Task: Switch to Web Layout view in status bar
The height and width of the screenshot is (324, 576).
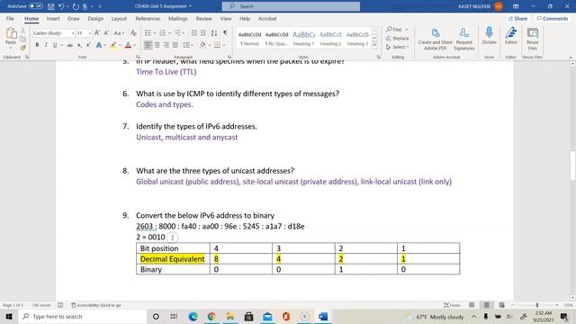Action: point(502,305)
